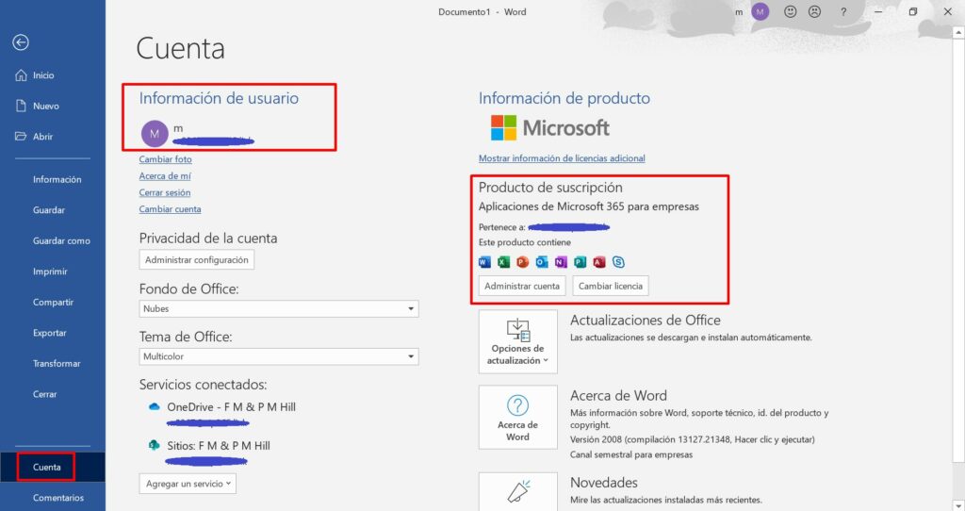Open the Tema de Office dropdown
Image resolution: width=965 pixels, height=511 pixels.
411,357
